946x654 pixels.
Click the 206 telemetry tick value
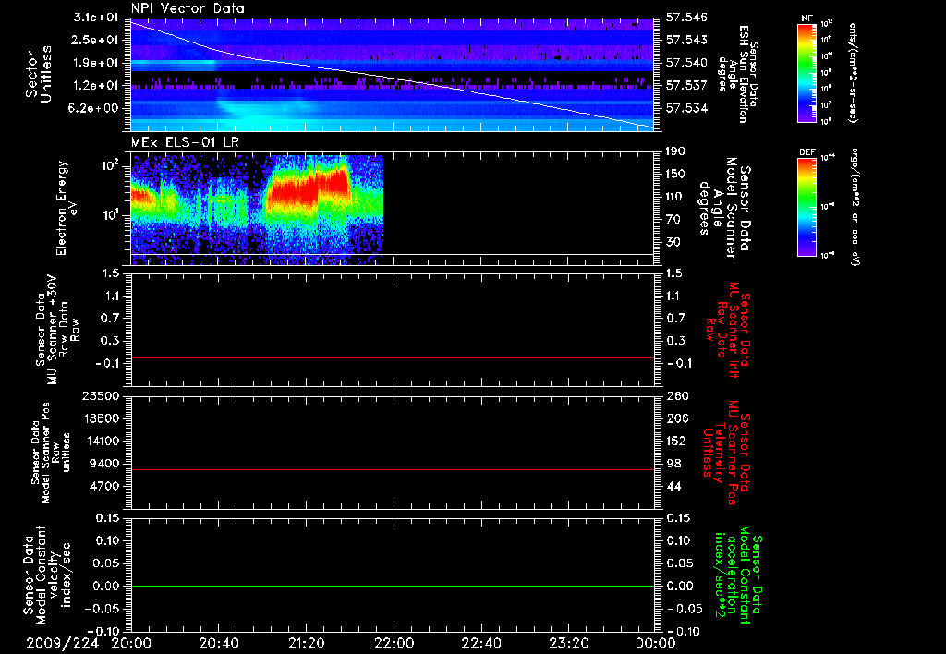coord(676,418)
